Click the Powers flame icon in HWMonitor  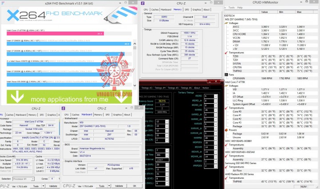tap(226, 130)
